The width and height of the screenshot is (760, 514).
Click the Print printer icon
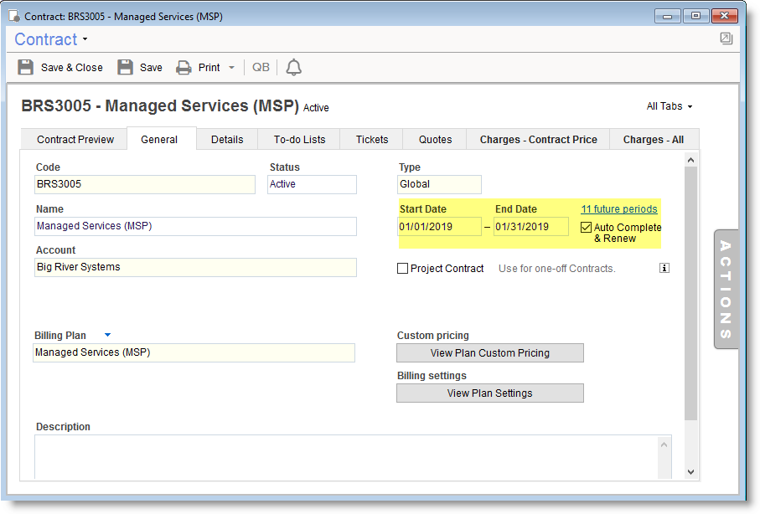tap(184, 68)
